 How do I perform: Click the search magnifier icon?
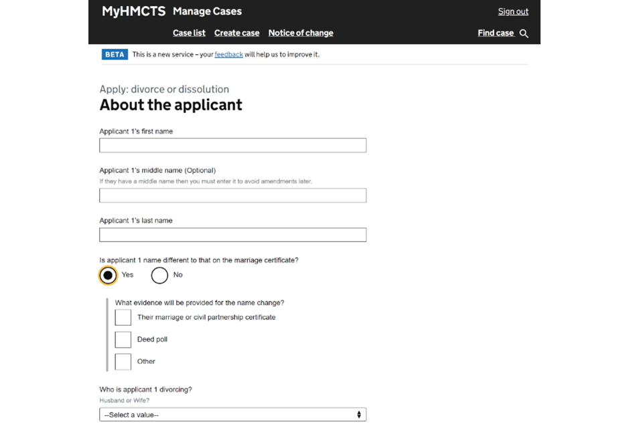point(524,33)
